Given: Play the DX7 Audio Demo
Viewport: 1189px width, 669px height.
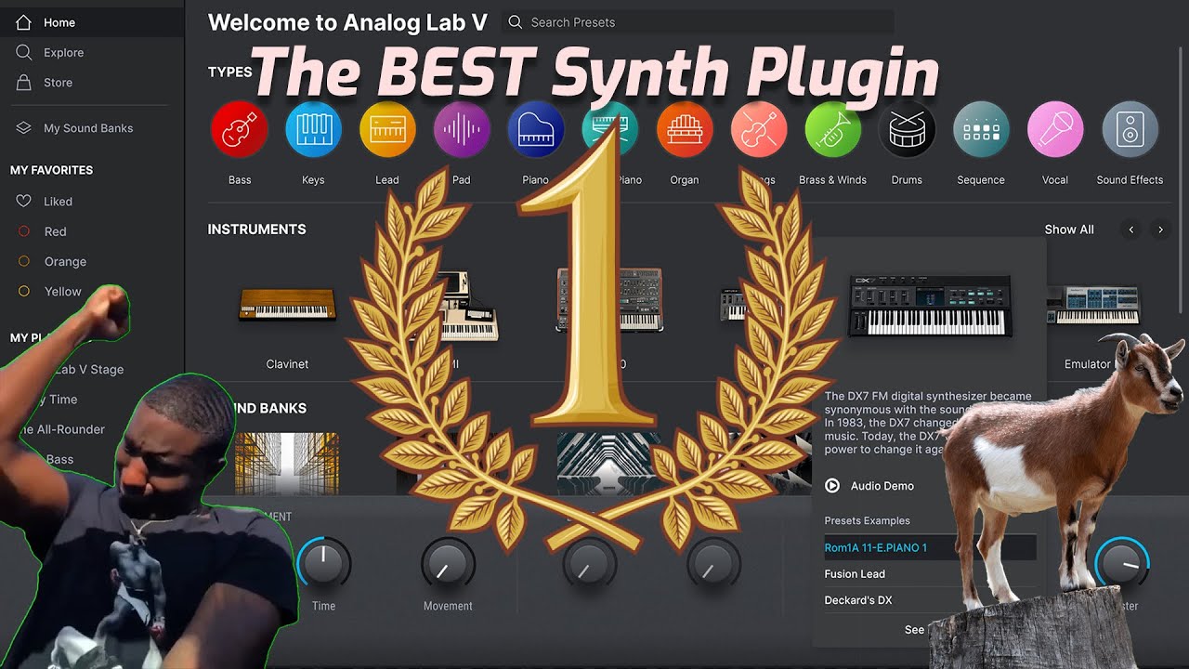Looking at the screenshot, I should [869, 486].
